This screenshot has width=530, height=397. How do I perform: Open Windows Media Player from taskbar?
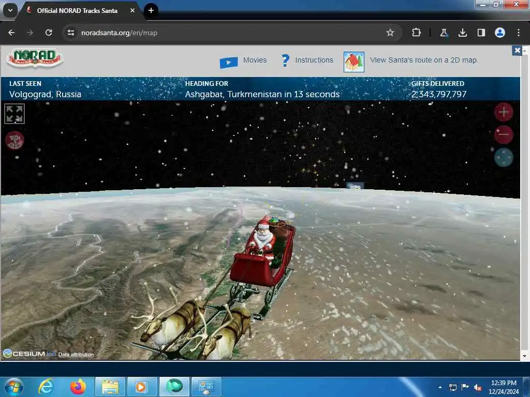142,387
